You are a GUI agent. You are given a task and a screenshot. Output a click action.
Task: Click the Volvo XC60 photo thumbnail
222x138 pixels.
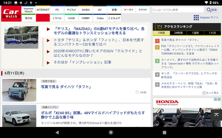coord(19,116)
